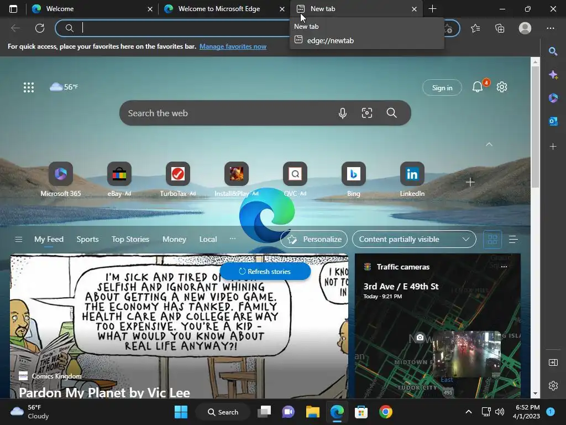Select the Money feed tab
Screen dimensions: 566x425
174,239
